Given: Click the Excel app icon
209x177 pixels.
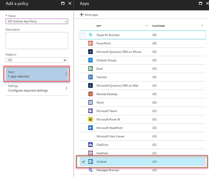Looking at the screenshot, I should pyautogui.click(x=90, y=69).
